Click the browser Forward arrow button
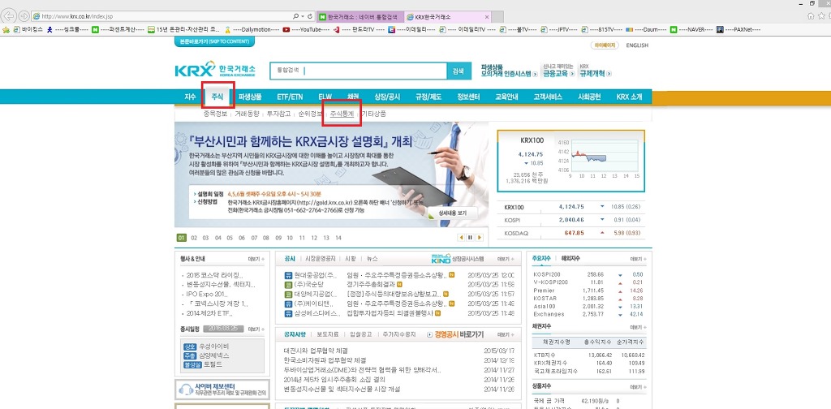Viewport: 831px width, 409px height. pyautogui.click(x=24, y=16)
